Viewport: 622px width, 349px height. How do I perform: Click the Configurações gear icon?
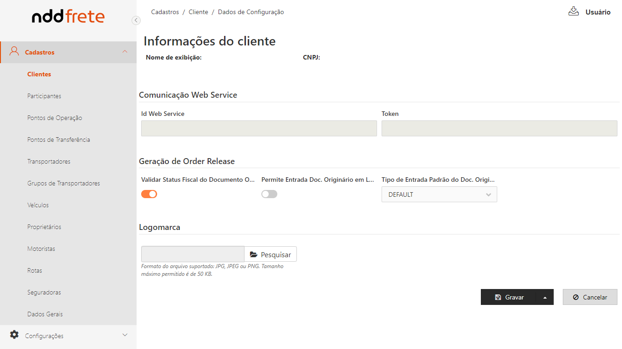(15, 335)
